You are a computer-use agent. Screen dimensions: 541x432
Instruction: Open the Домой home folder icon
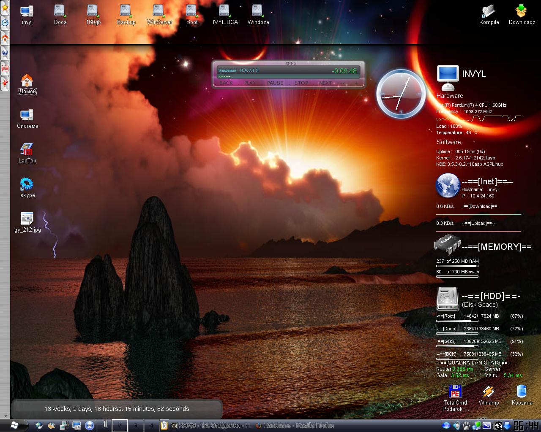[27, 84]
